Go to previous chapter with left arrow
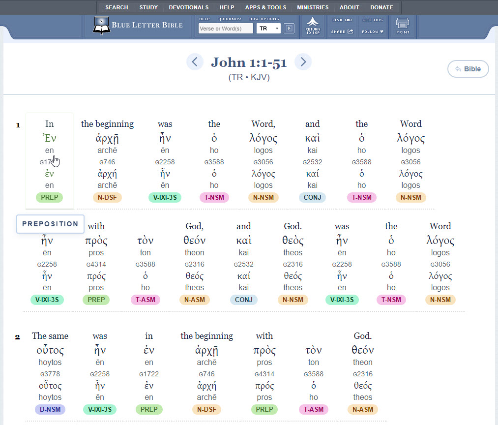Screen dimensions: 498x425 (x=195, y=62)
